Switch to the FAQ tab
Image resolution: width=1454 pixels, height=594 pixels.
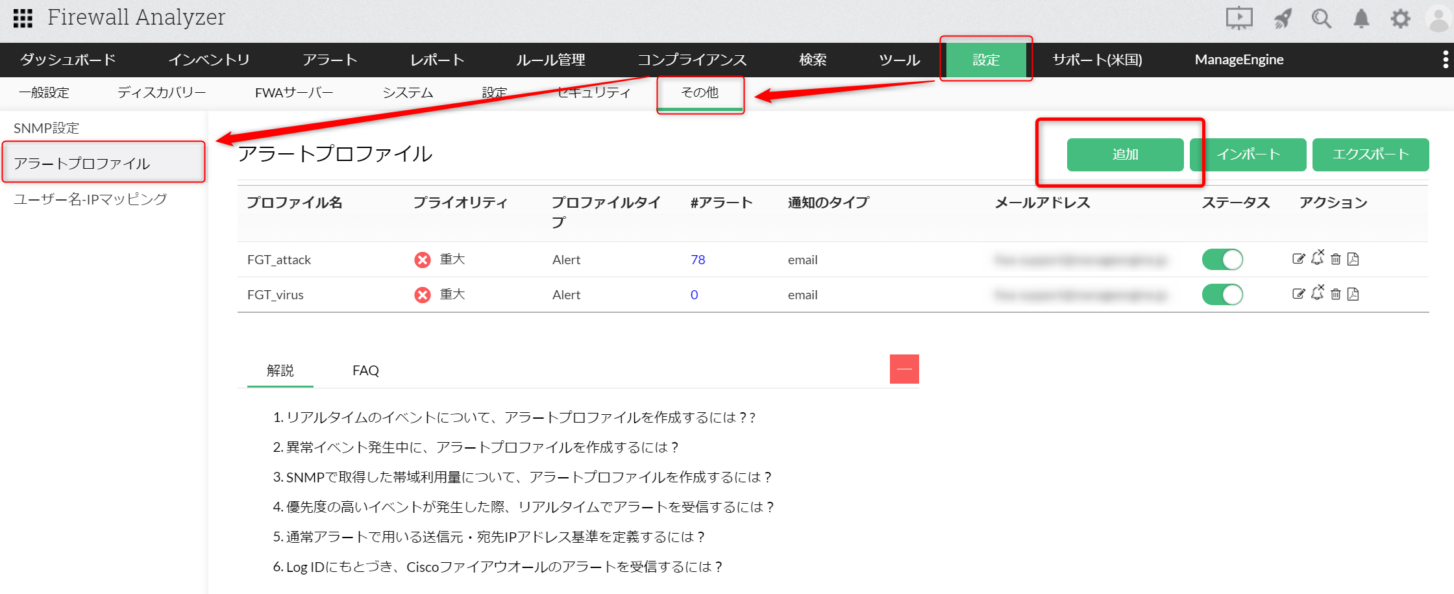click(365, 370)
